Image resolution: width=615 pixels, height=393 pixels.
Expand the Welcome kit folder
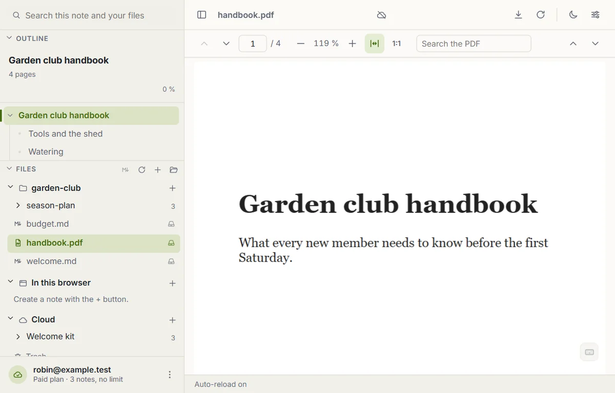coord(18,337)
